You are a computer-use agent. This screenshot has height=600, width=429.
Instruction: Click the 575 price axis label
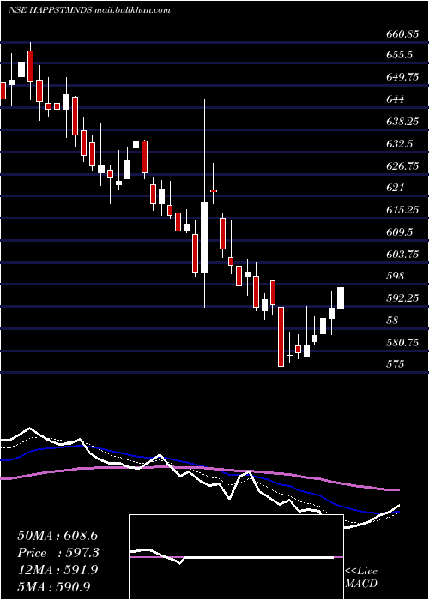(395, 364)
